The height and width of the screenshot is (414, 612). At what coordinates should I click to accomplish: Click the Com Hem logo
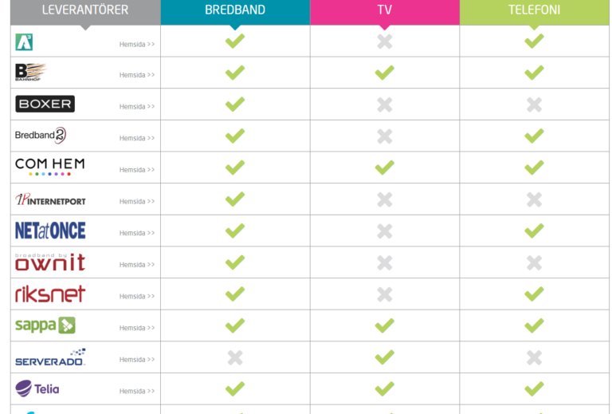(49, 167)
